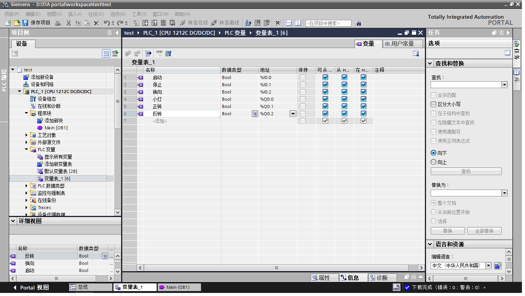525x296 pixels.
Task: Click the Split editor horizontally icon
Action: [x=289, y=23]
